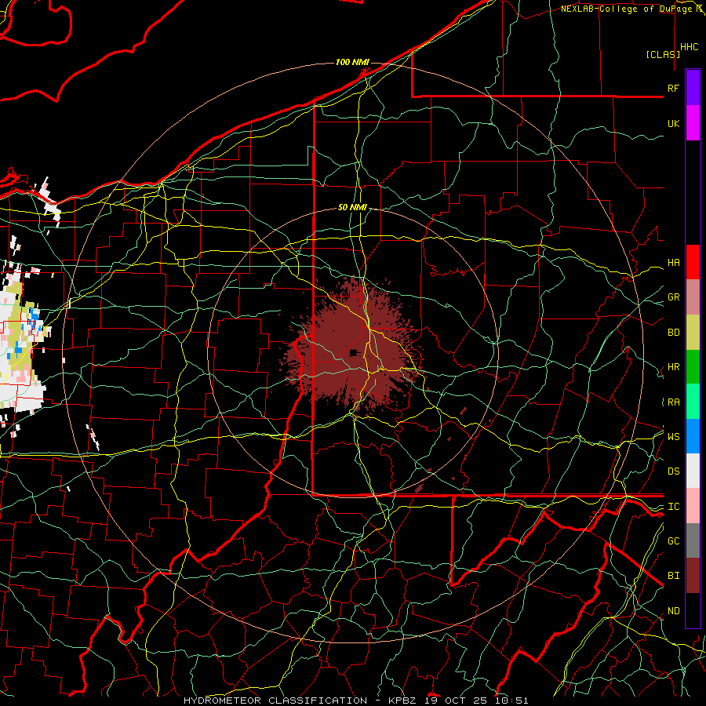The image size is (706, 706).
Task: Click the [CLAS] units label
Action: click(x=663, y=55)
